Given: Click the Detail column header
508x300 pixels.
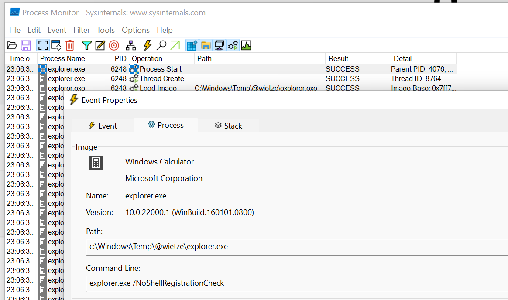Looking at the screenshot, I should click(424, 58).
